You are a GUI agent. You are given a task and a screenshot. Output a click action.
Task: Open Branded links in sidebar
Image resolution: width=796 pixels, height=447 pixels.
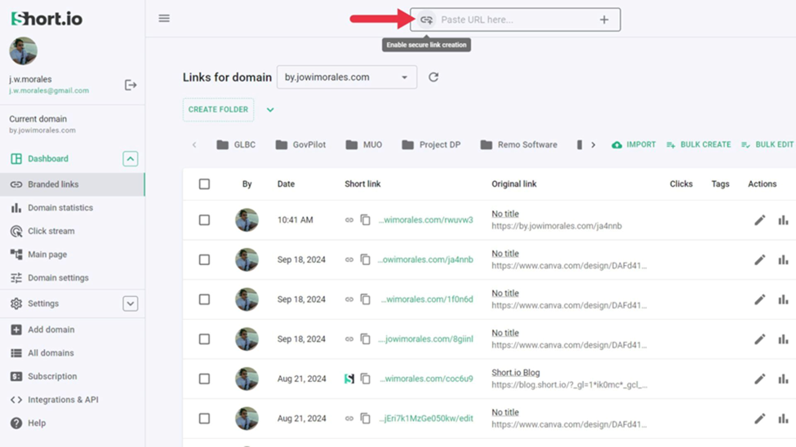tap(72, 184)
